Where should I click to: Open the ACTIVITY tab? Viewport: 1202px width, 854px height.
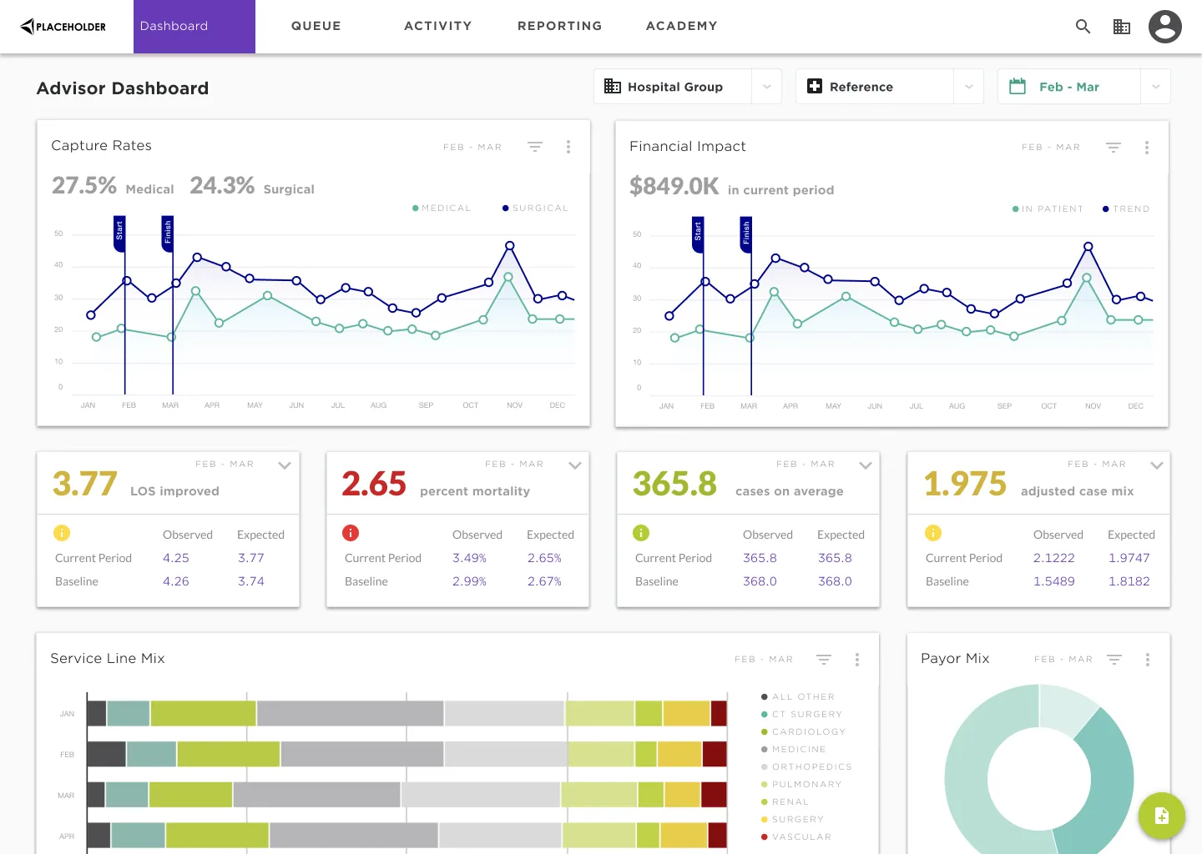(x=438, y=27)
